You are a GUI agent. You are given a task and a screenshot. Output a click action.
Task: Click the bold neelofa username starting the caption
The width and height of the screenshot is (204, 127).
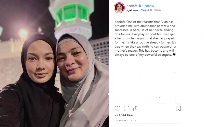coord(120,22)
